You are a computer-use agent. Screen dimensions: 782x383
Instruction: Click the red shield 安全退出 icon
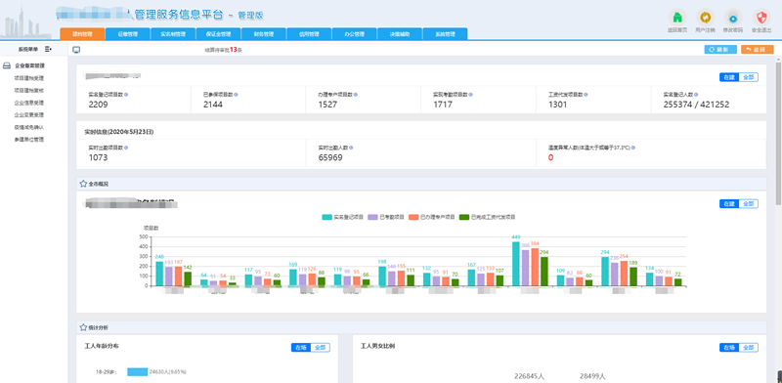(761, 18)
